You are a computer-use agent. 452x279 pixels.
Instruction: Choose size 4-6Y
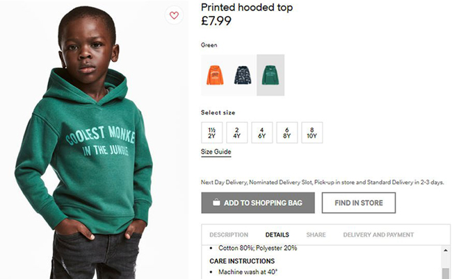click(261, 133)
